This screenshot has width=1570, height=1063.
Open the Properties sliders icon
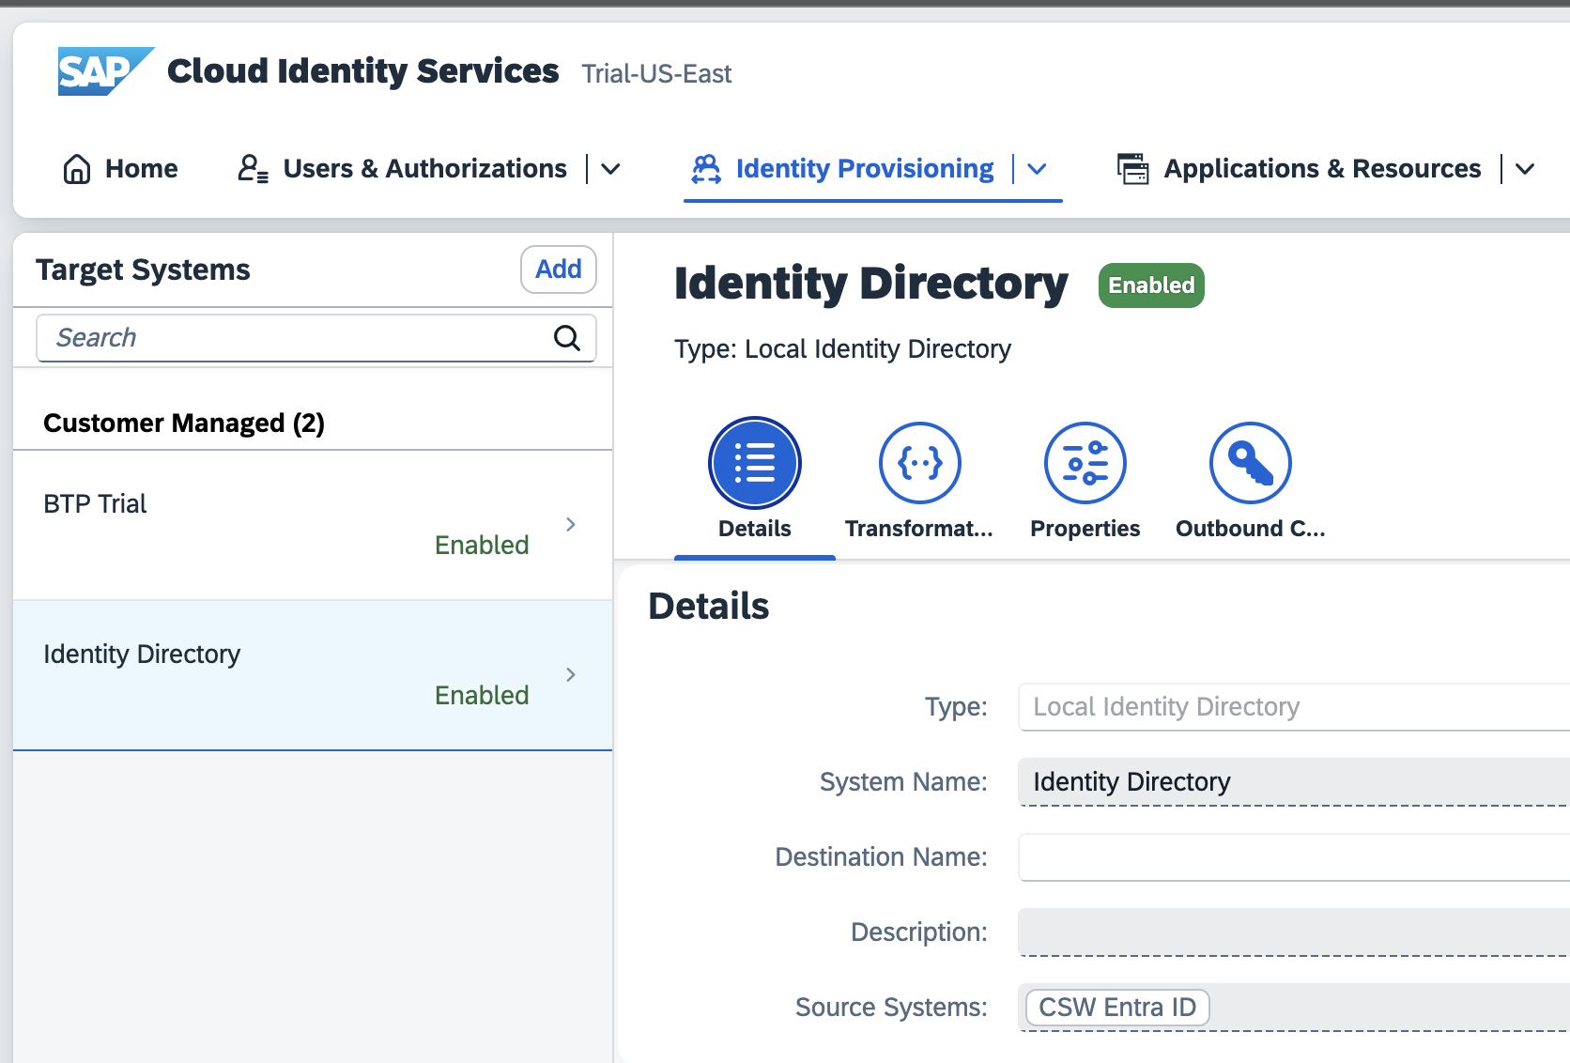[x=1085, y=463]
